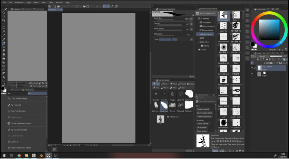The height and width of the screenshot is (159, 289).
Task: Open the Filter menu
Action: pos(51,2)
